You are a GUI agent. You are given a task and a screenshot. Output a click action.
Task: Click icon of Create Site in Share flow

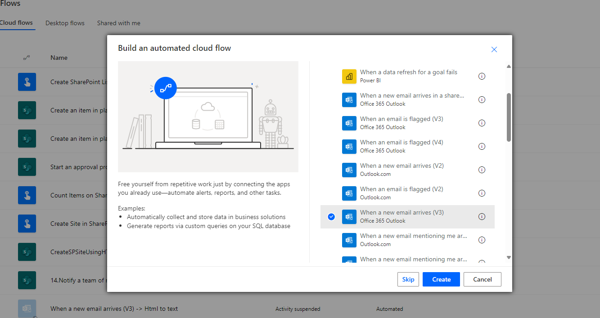click(27, 224)
